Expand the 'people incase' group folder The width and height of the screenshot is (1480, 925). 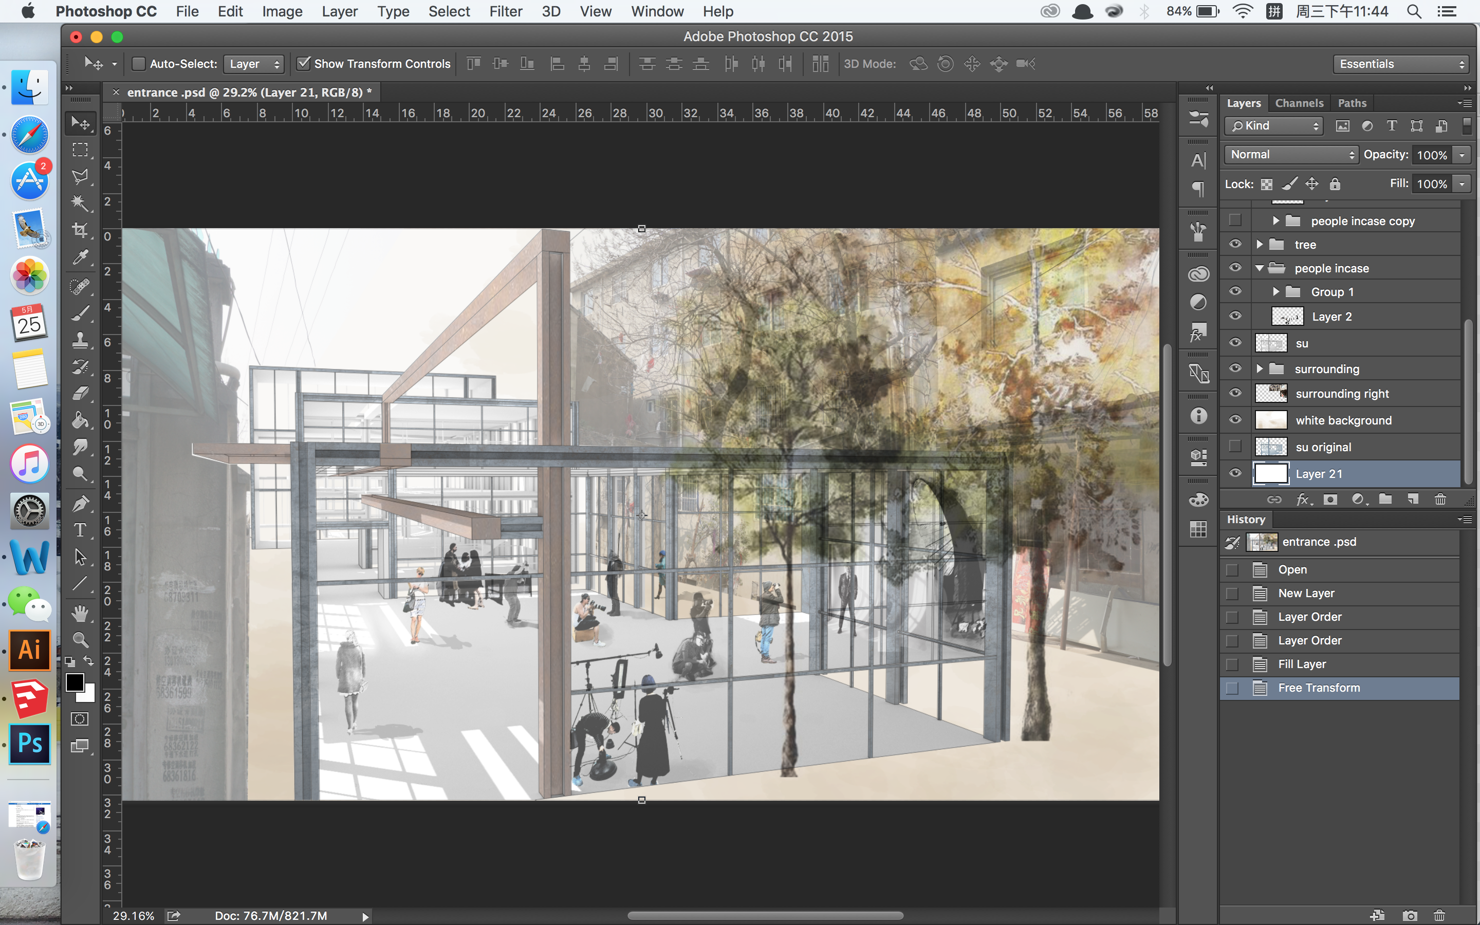pyautogui.click(x=1261, y=268)
